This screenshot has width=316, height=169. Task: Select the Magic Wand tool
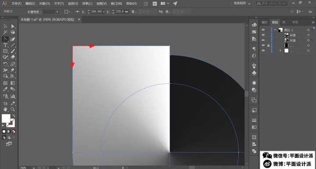point(5,32)
